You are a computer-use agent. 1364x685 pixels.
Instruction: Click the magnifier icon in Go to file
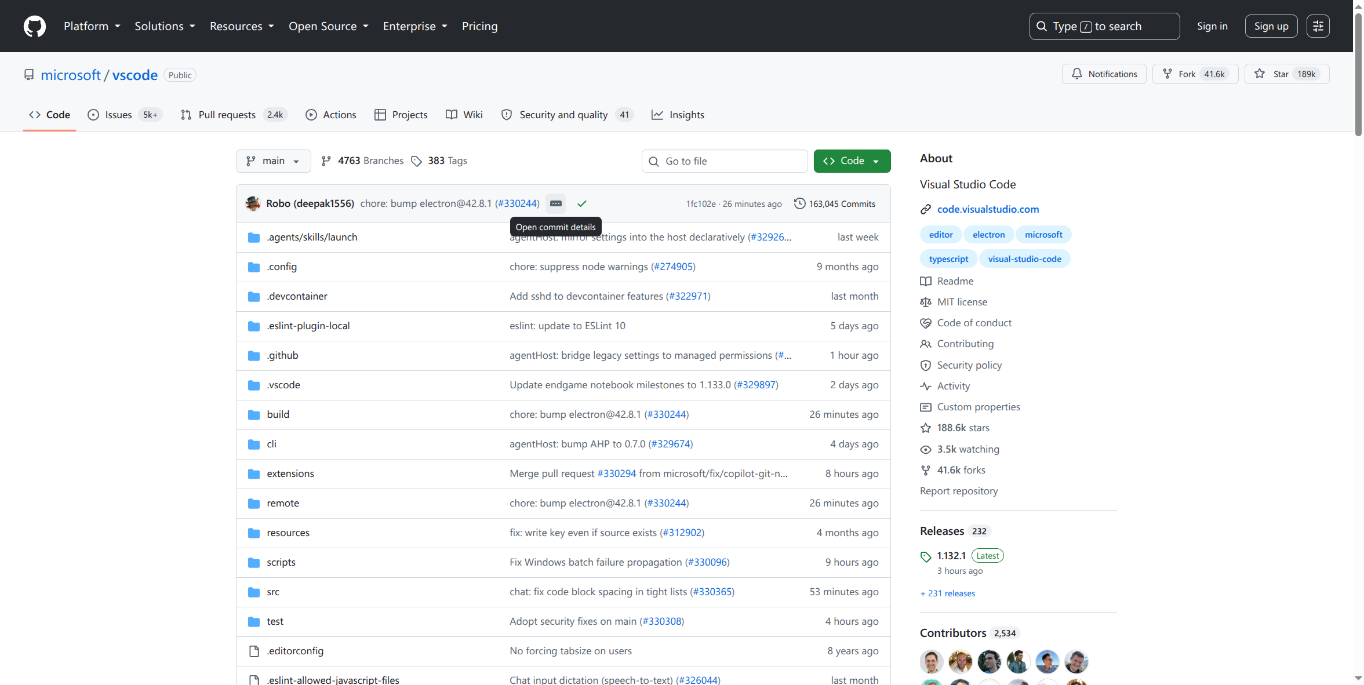pos(654,161)
